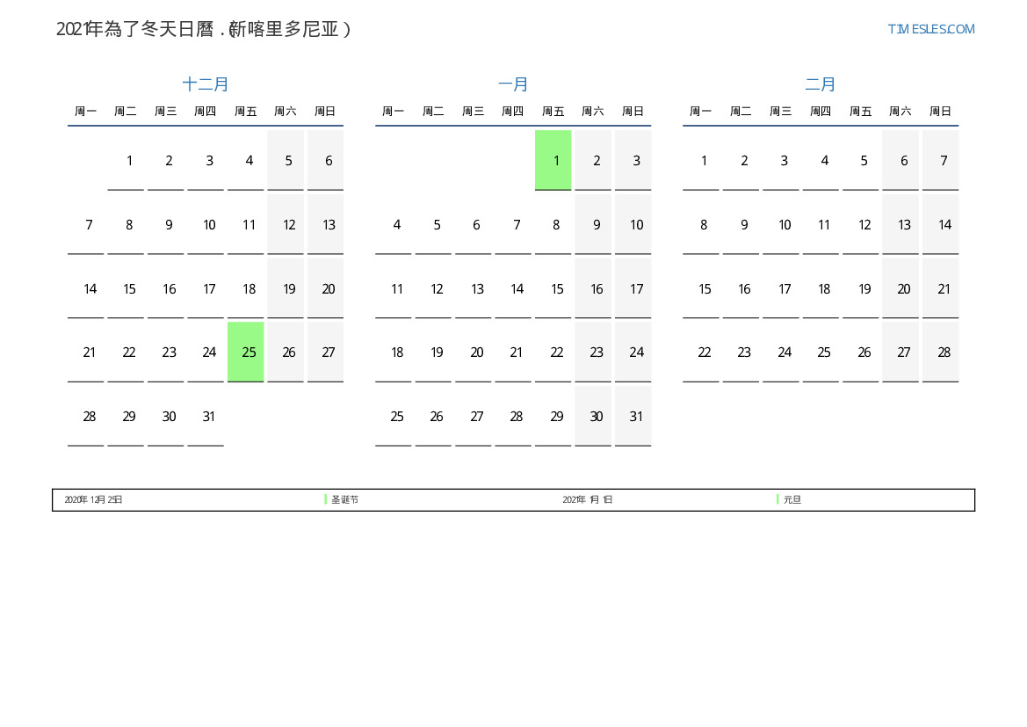
Task: Click highlighted January 1 holiday cell
Action: [553, 160]
